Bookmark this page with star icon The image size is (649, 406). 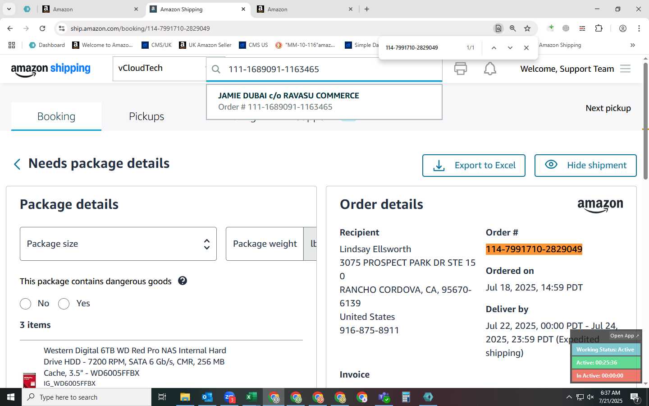click(527, 28)
